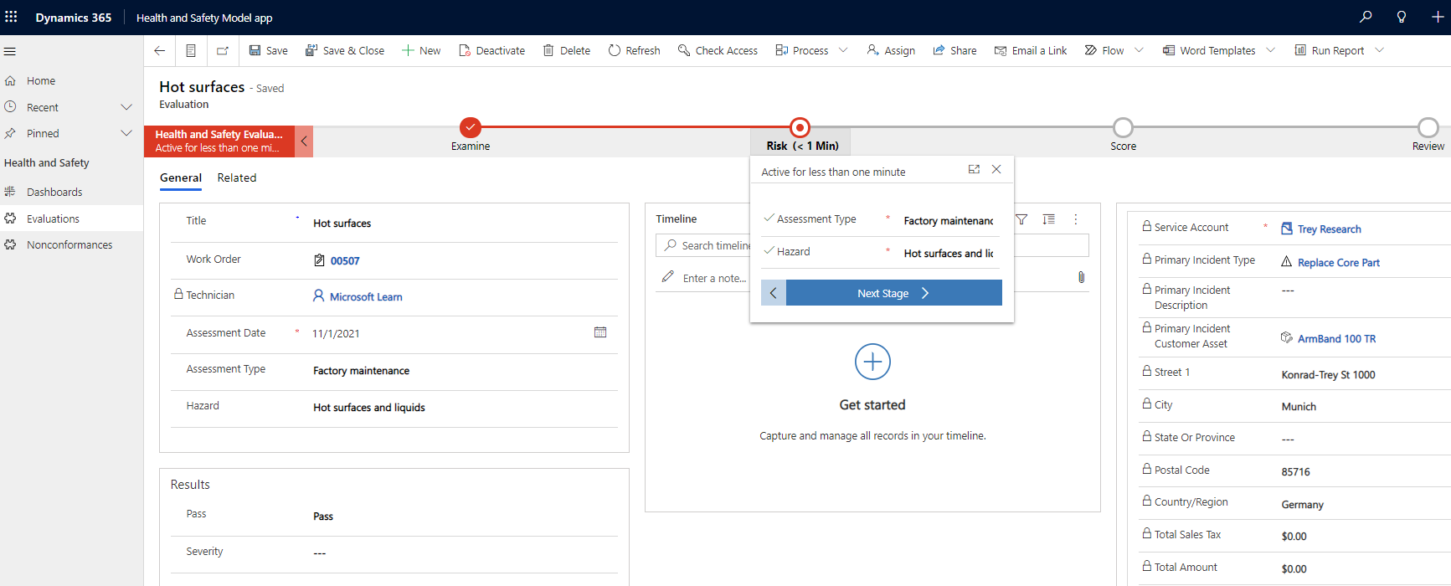Expand Run Report dropdown chevron
Screen dimensions: 1451x586
click(x=1379, y=50)
